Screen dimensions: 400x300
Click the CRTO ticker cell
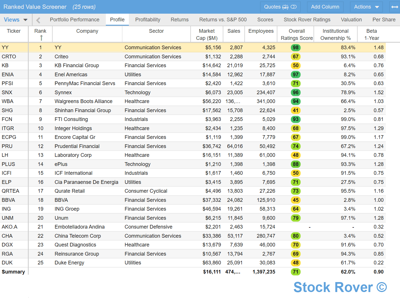pos(9,57)
